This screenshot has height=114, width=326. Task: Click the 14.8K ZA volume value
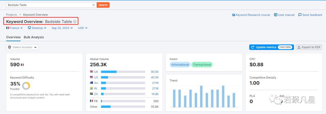click(155, 94)
